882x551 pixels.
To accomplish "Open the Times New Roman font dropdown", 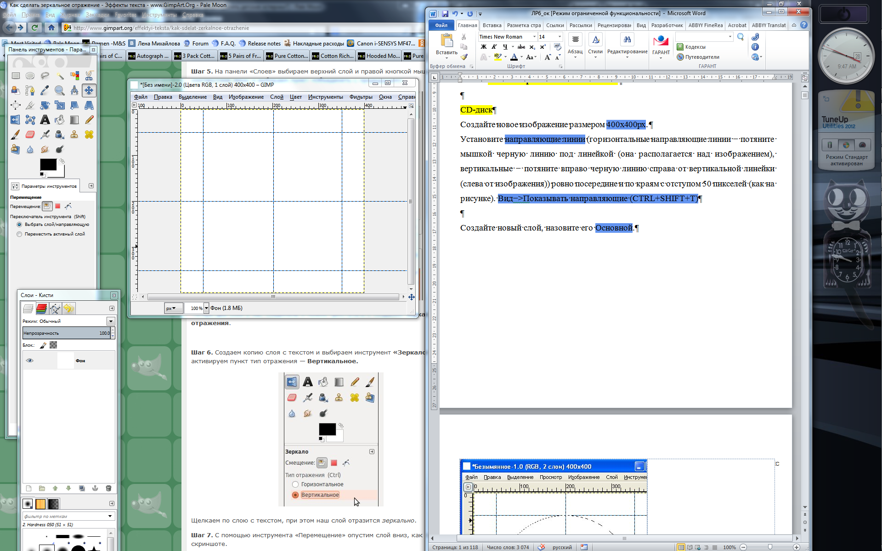I will [x=534, y=37].
